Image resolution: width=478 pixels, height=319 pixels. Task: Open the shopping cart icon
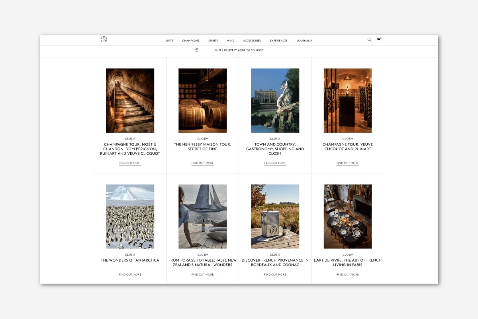pos(379,40)
